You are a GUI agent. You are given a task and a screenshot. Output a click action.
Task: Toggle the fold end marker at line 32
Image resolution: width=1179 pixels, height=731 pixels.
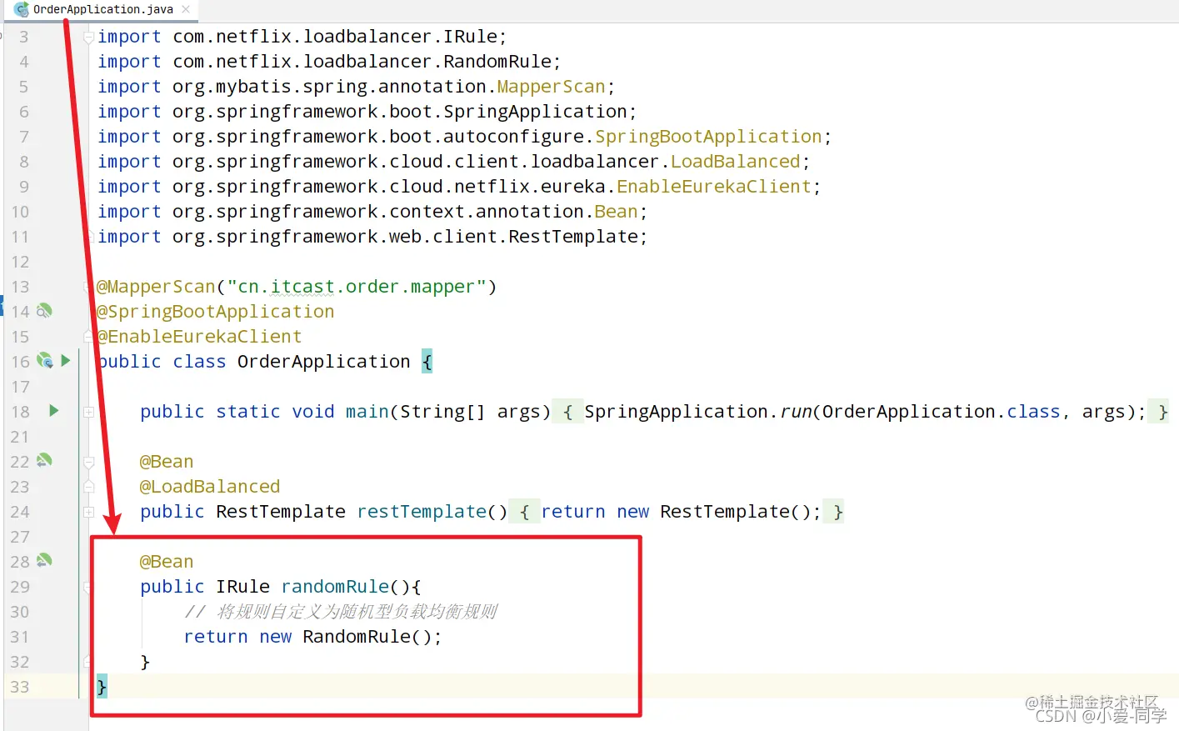(x=88, y=662)
